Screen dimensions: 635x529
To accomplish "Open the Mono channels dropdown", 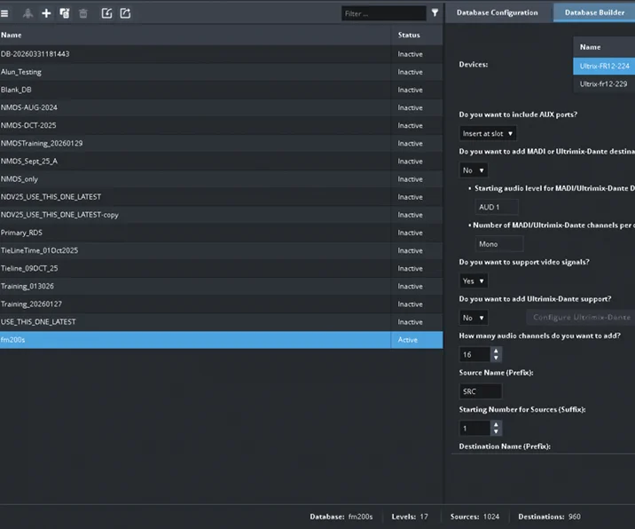I will tap(499, 244).
